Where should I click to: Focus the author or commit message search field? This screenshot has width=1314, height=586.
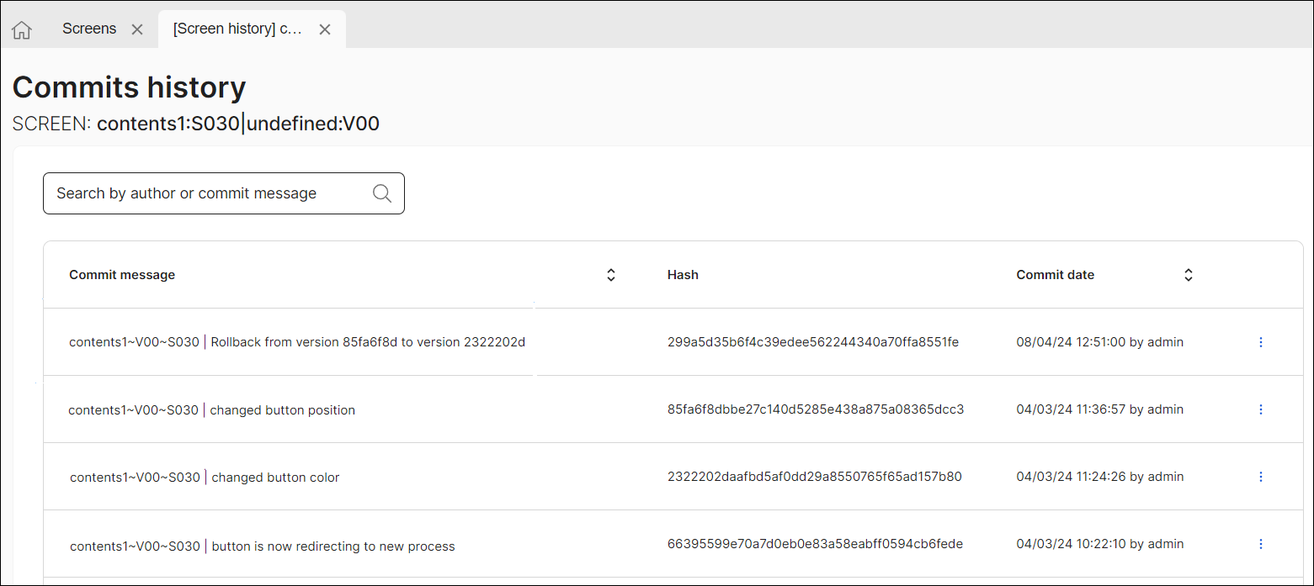[x=210, y=193]
